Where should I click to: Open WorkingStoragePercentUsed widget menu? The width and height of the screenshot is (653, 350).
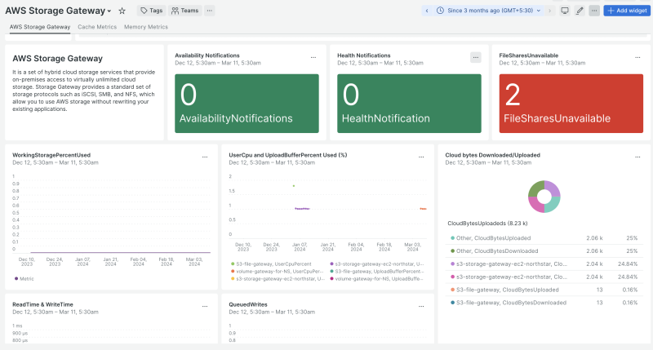pos(205,157)
